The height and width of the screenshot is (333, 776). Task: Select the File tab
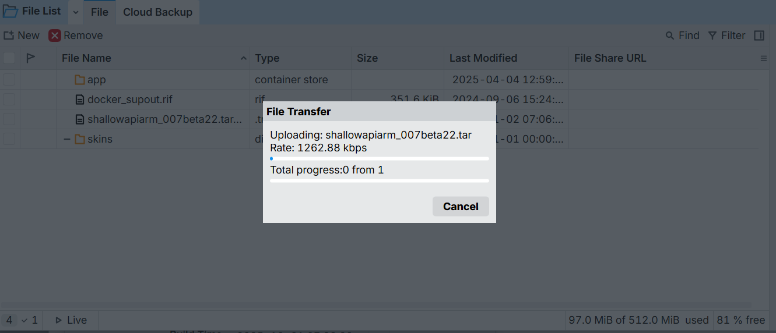coord(100,12)
